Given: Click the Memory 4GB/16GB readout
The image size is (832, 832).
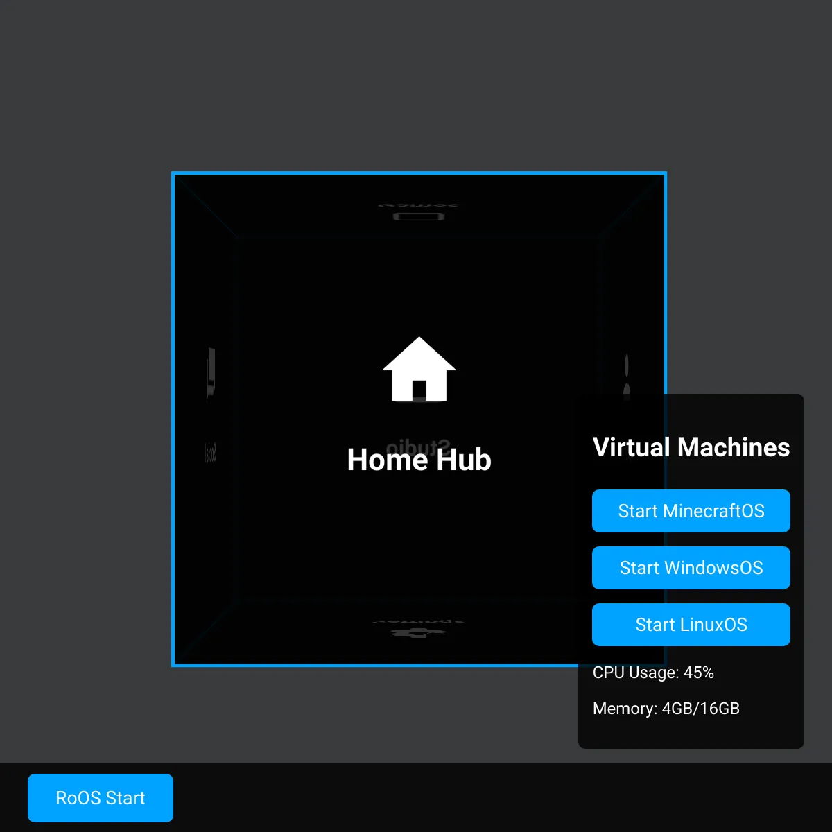Looking at the screenshot, I should pyautogui.click(x=666, y=709).
